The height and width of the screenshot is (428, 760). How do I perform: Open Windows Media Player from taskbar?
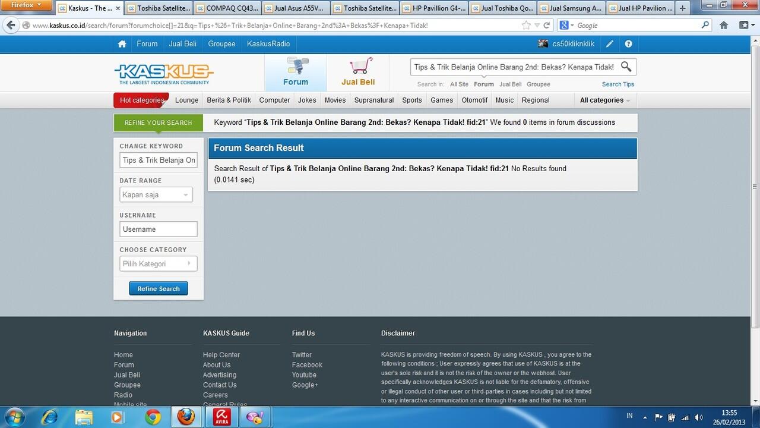click(x=117, y=417)
